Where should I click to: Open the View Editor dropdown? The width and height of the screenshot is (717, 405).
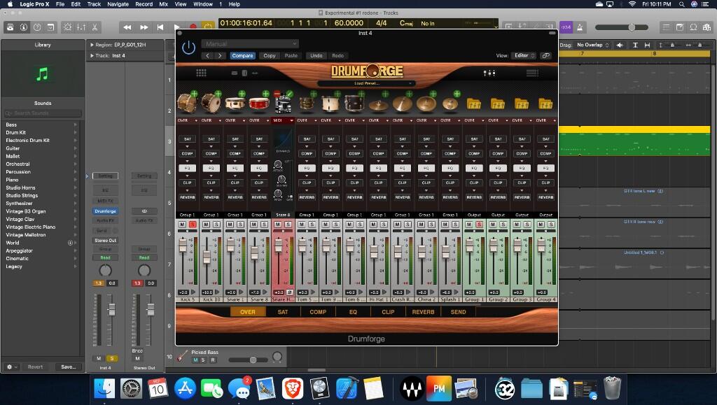(x=524, y=56)
